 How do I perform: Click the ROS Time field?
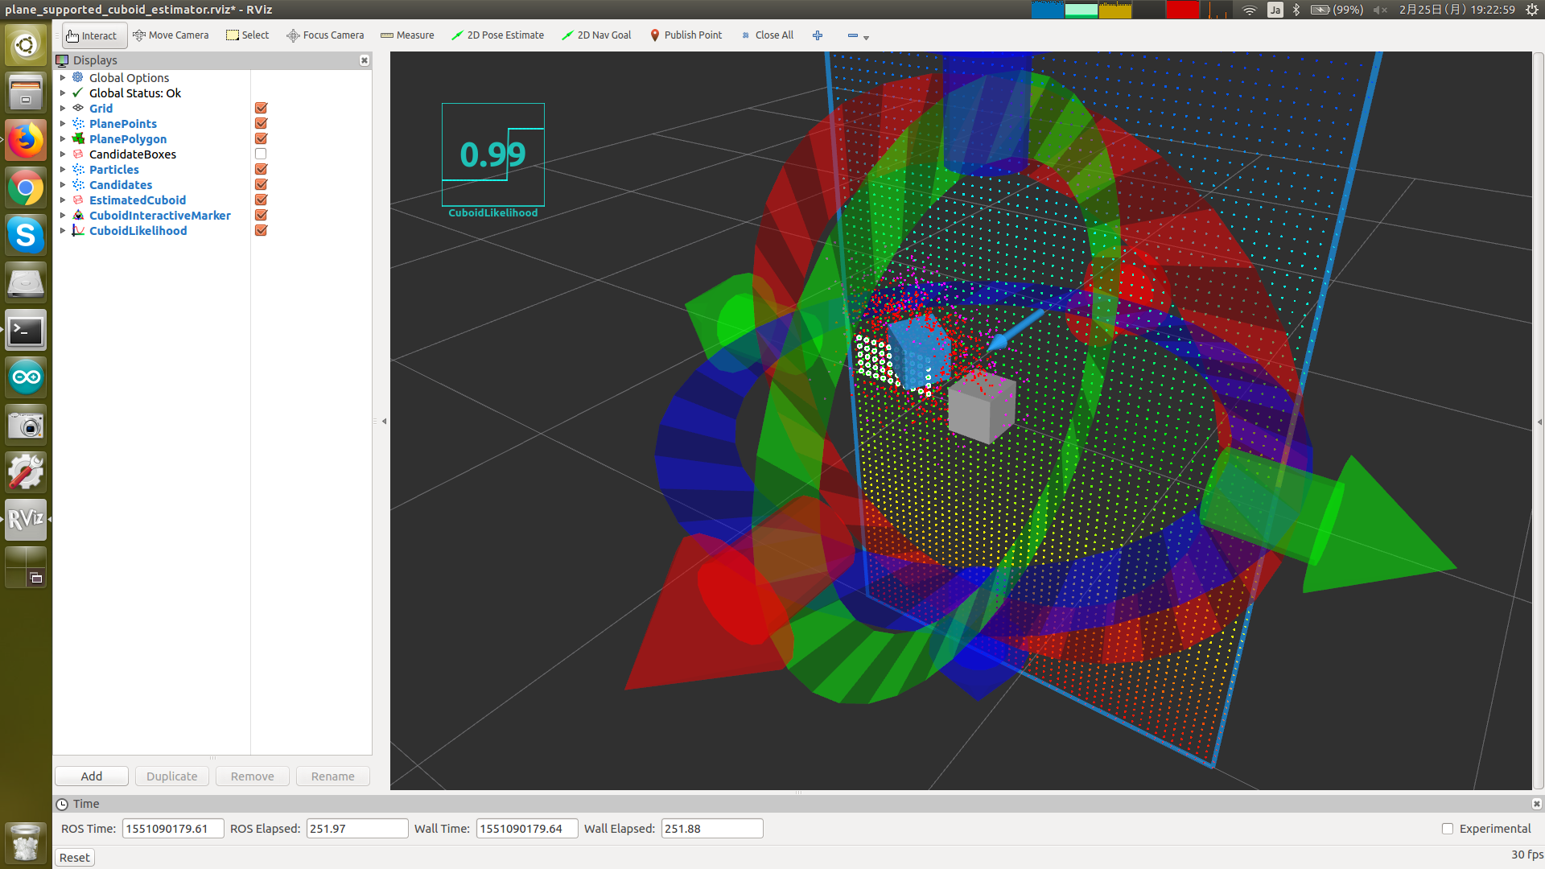point(173,829)
